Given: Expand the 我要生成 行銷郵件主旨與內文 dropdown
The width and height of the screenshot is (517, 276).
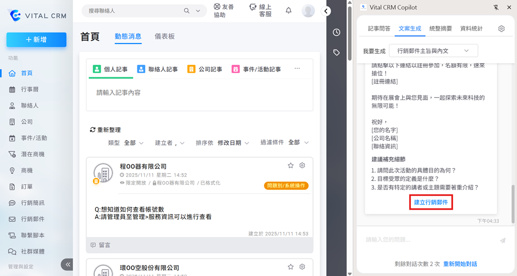Looking at the screenshot, I should pos(433,51).
